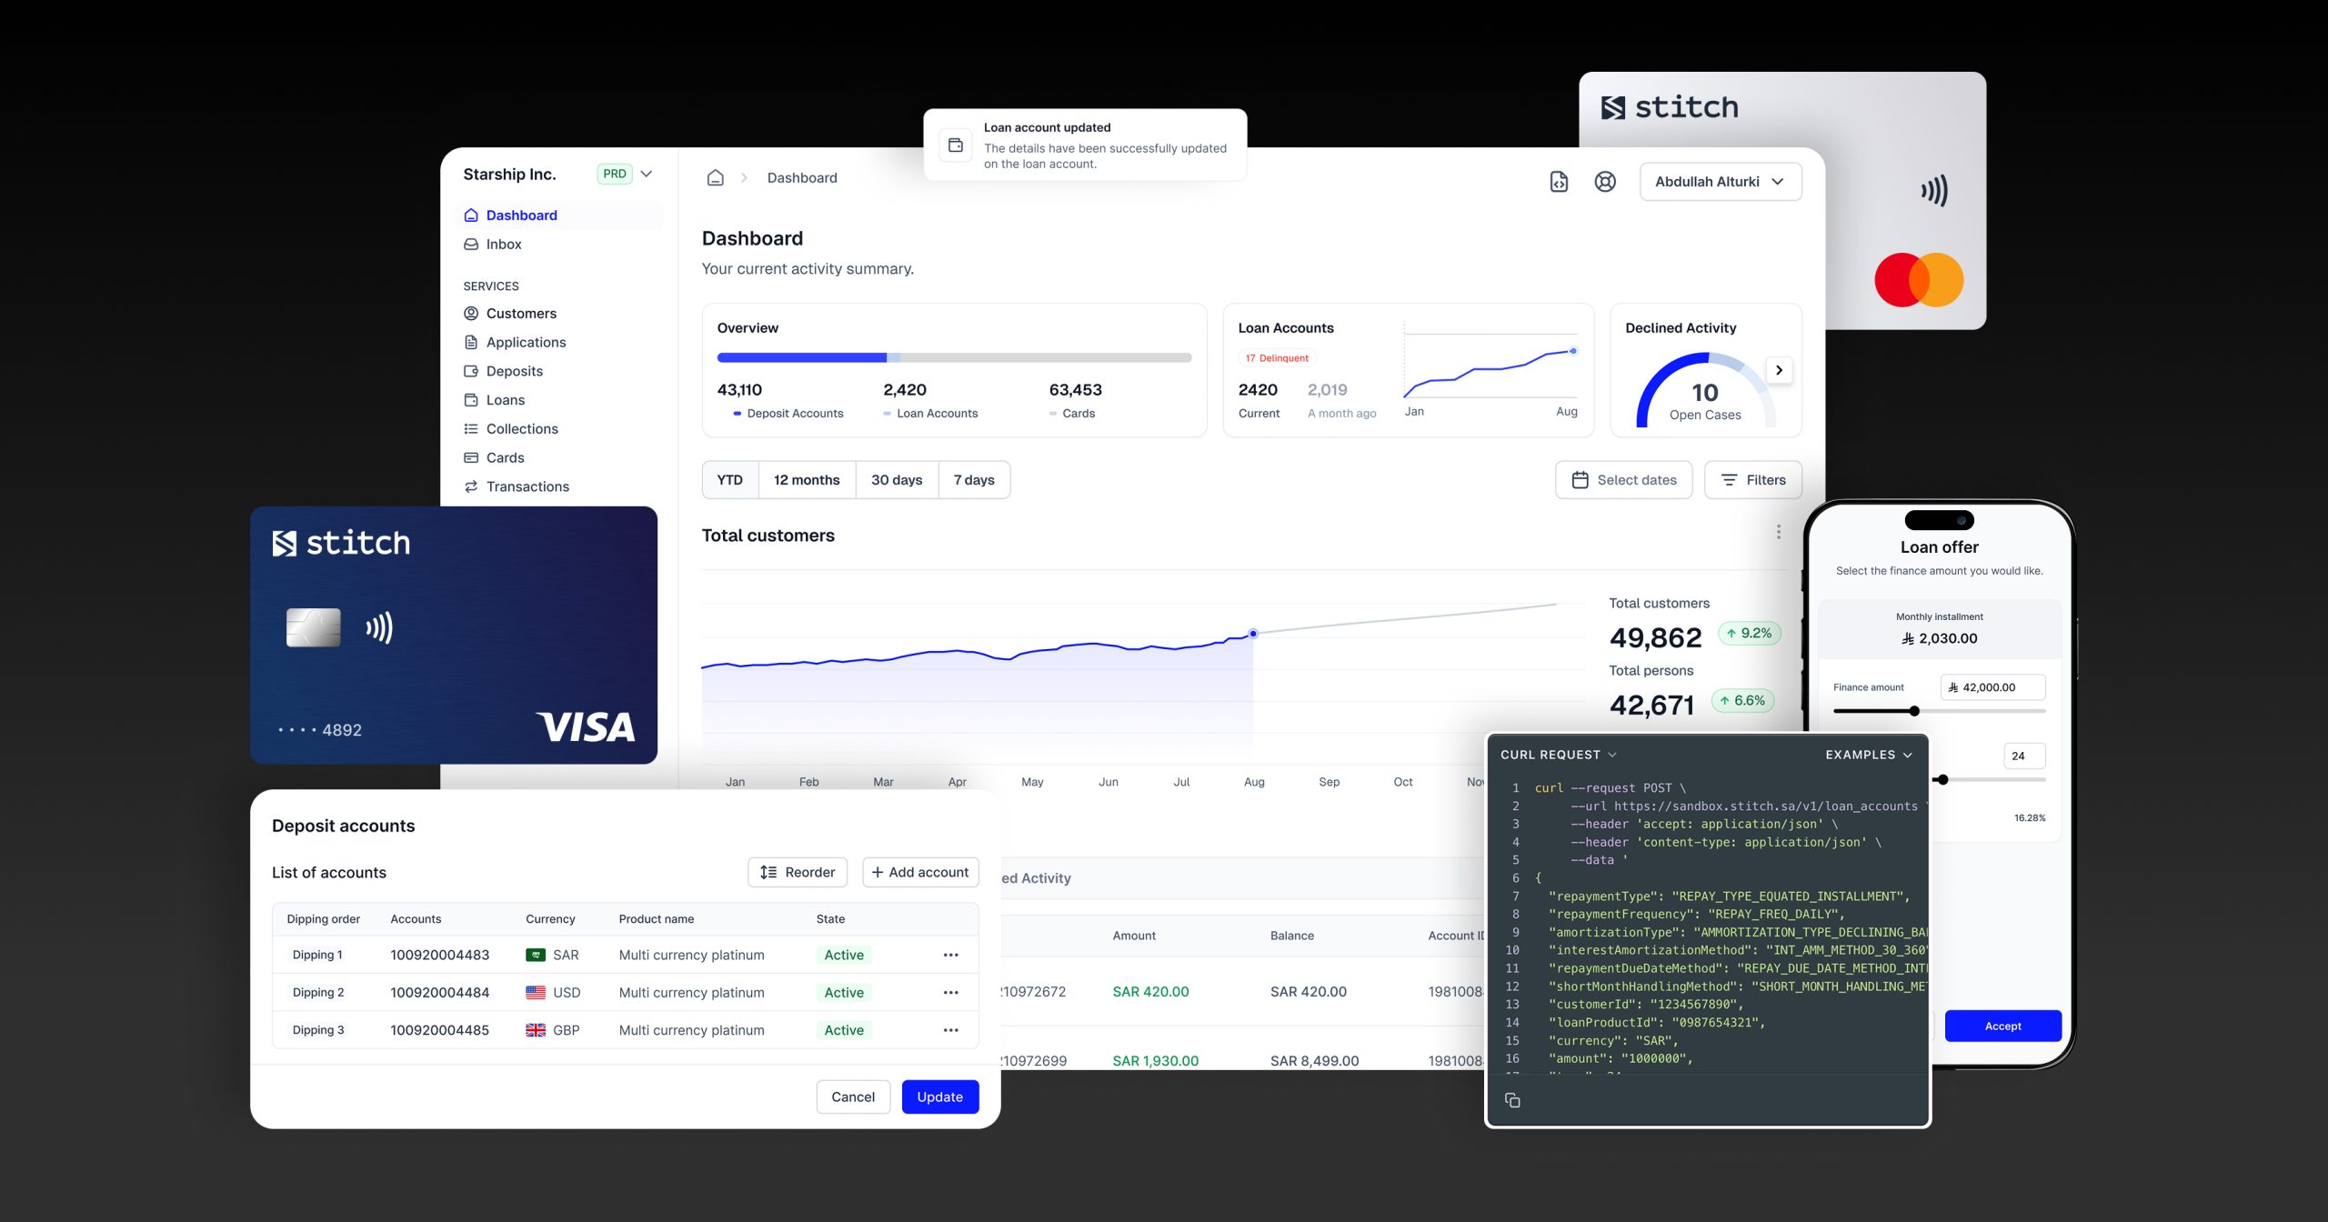The image size is (2328, 1222).
Task: Click the SAR 1,930.00 amount cell
Action: [1155, 1061]
